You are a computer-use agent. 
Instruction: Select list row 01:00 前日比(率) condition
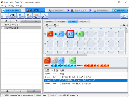(x=86, y=77)
